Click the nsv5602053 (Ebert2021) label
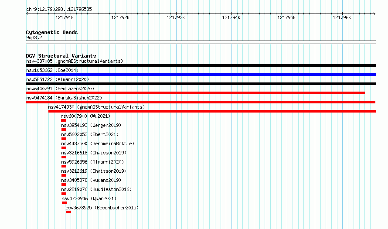Image resolution: width=388 pixels, height=229 pixels. coord(90,134)
